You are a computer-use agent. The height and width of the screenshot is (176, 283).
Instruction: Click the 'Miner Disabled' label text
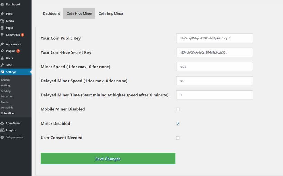[55, 123]
